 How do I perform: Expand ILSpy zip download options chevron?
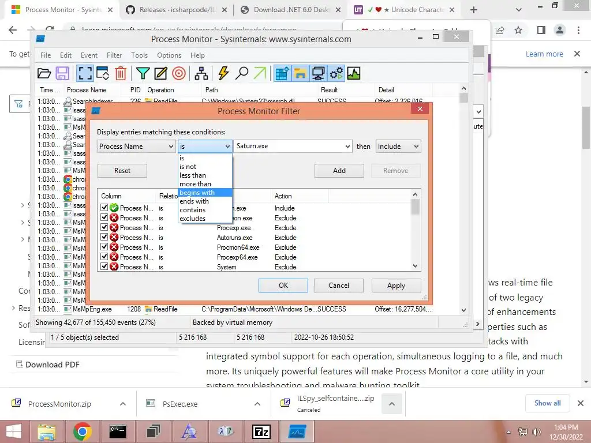click(392, 404)
